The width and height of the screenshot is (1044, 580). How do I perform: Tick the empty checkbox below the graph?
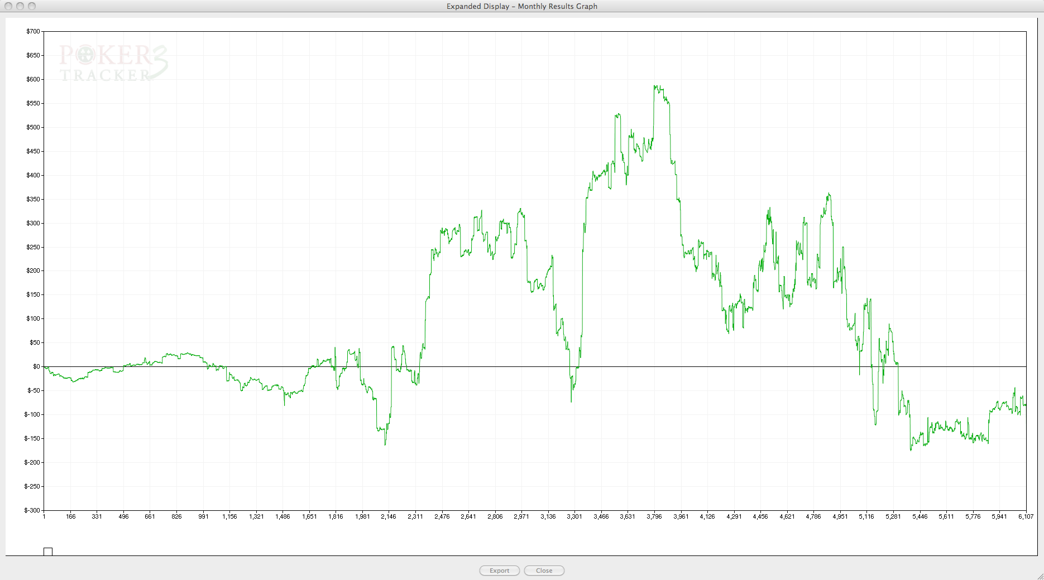[x=48, y=552]
